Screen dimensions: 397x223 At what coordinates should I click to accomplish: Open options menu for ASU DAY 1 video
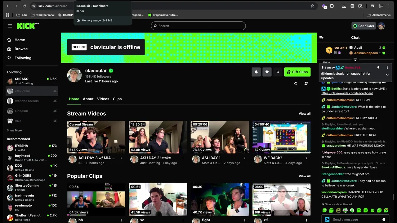245,158
